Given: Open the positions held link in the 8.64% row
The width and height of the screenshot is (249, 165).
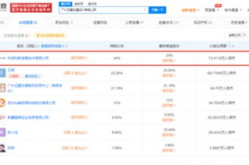Looking at the screenshot, I should 76,133.
